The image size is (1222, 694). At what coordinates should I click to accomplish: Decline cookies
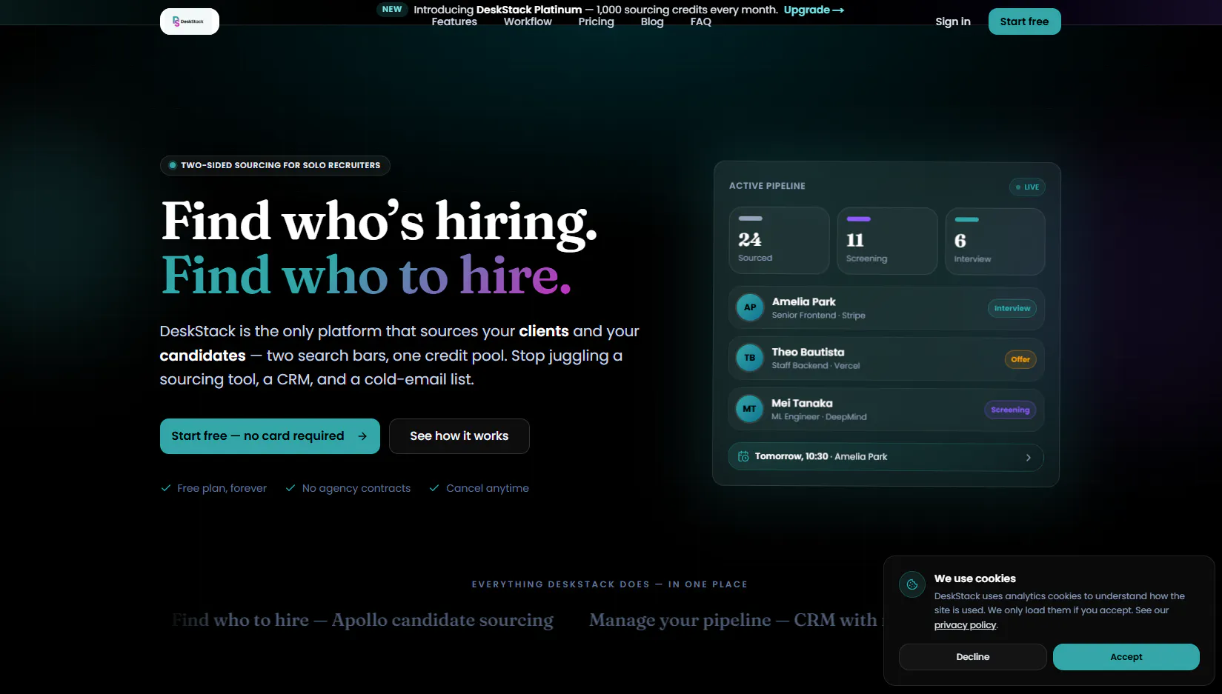(x=972, y=657)
